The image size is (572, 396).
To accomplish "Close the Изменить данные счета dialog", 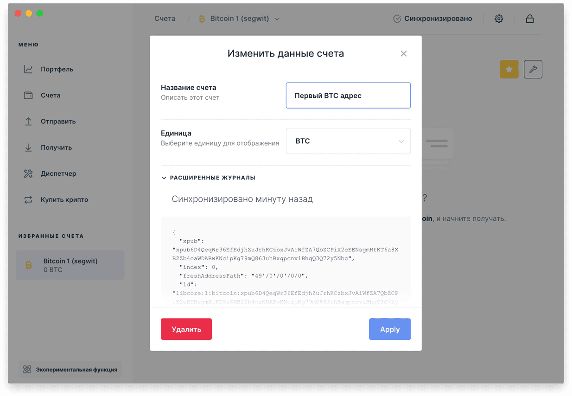I will tap(404, 54).
